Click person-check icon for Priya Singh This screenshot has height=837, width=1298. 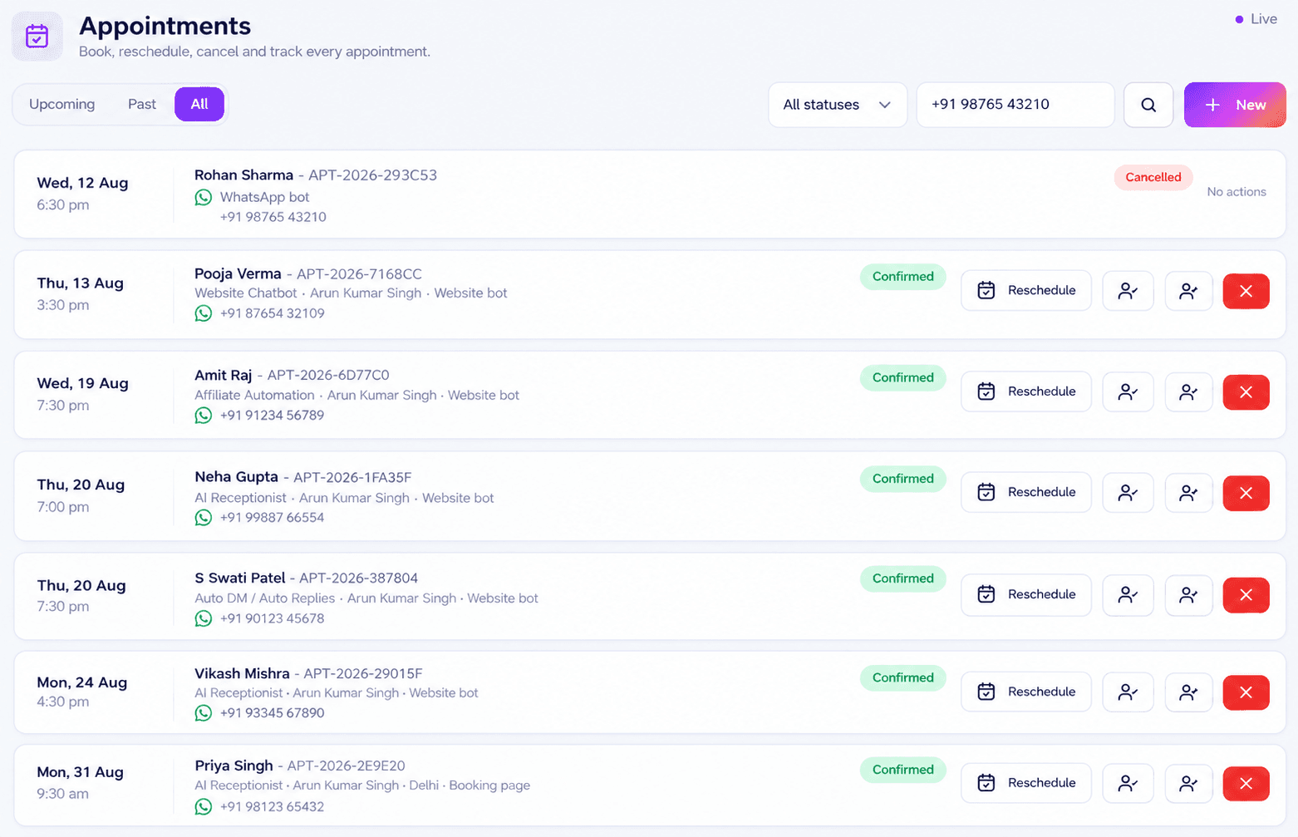(1128, 783)
